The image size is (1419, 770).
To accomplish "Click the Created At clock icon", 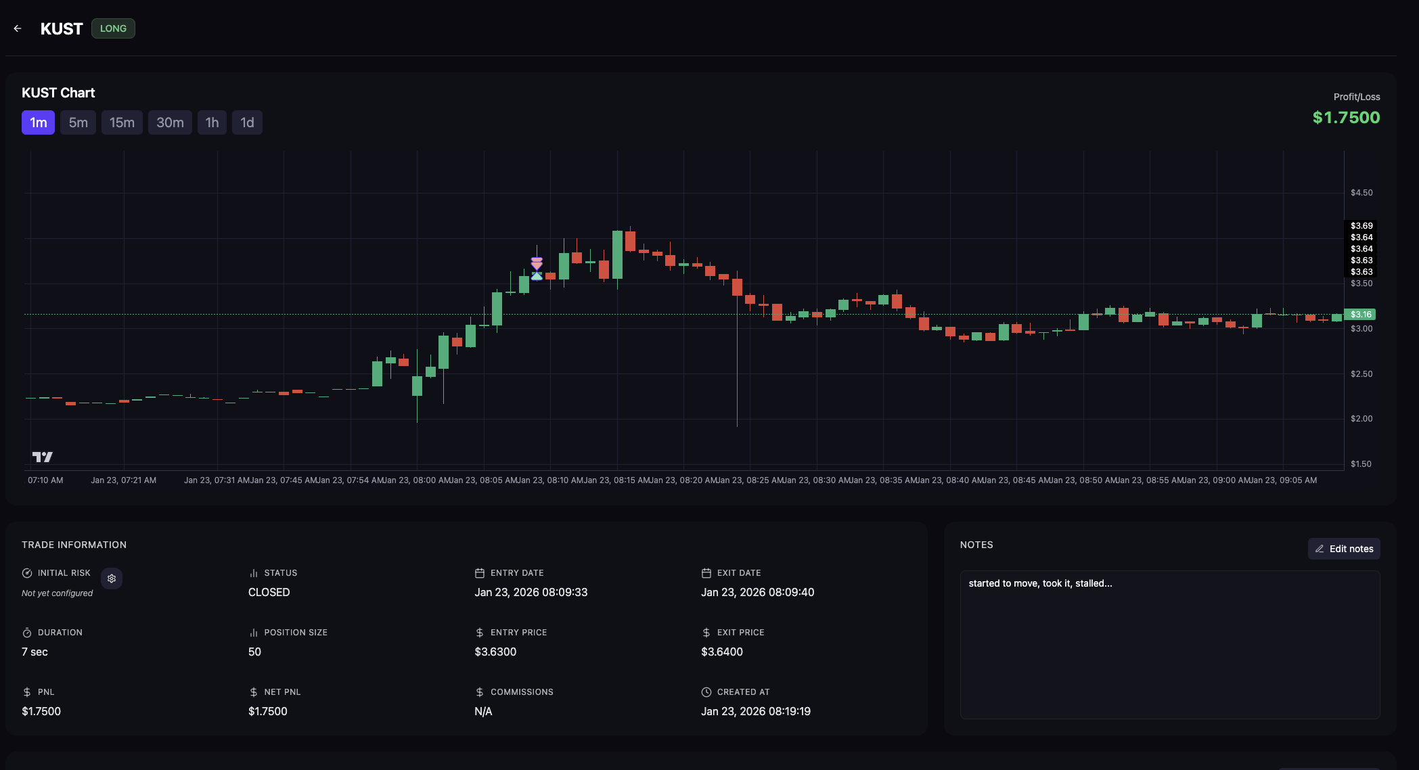I will (706, 692).
